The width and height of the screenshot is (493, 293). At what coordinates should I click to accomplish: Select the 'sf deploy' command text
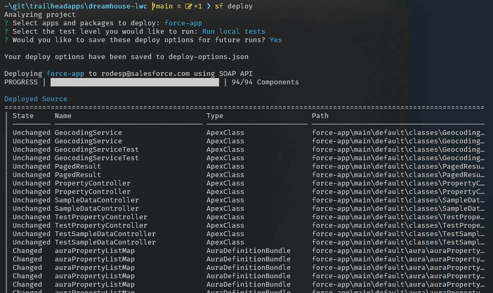pos(234,6)
